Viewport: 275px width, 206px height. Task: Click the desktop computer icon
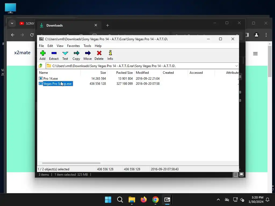[10, 8]
